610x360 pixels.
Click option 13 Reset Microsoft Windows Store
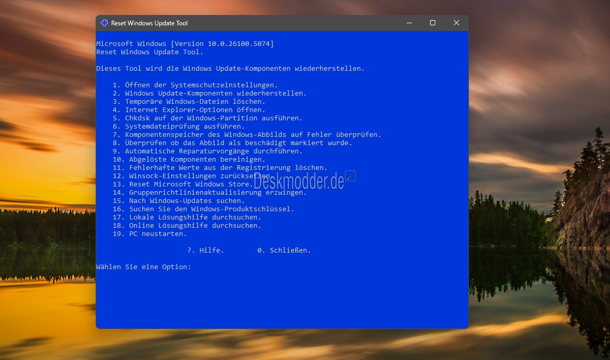(183, 184)
